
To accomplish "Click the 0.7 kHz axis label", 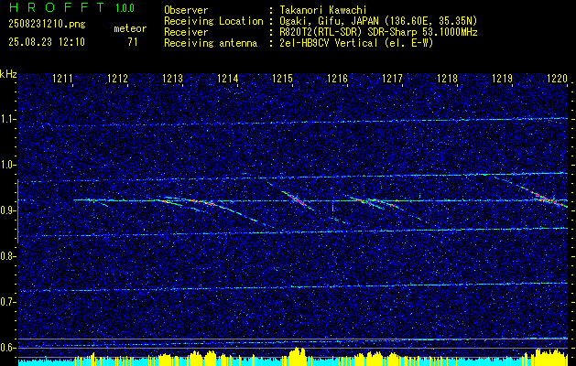I will 8,302.
